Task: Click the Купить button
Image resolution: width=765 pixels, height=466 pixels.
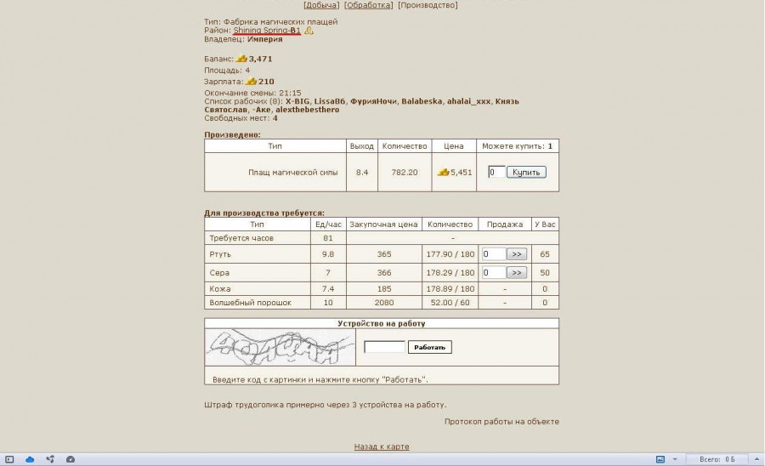Action: (x=526, y=172)
